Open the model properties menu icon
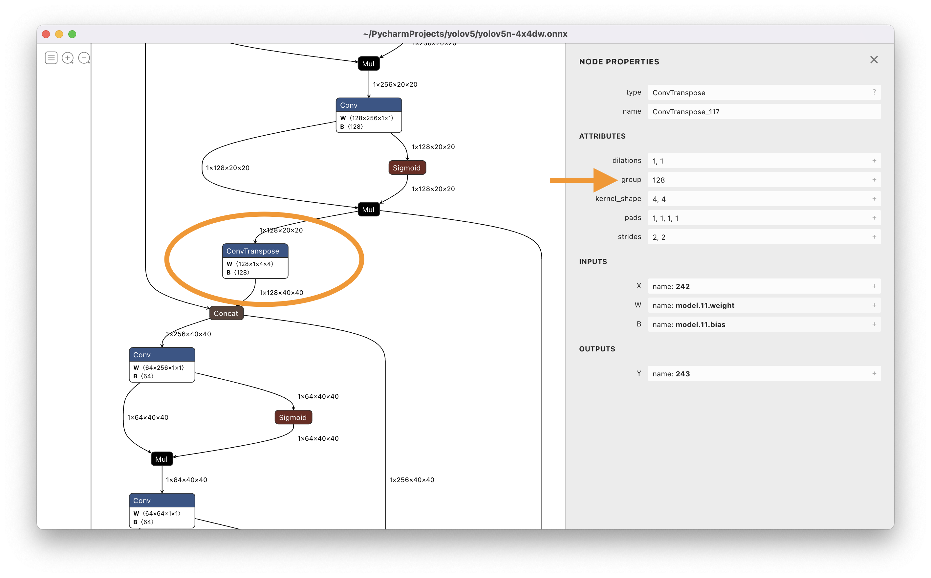The width and height of the screenshot is (931, 578). [x=51, y=58]
